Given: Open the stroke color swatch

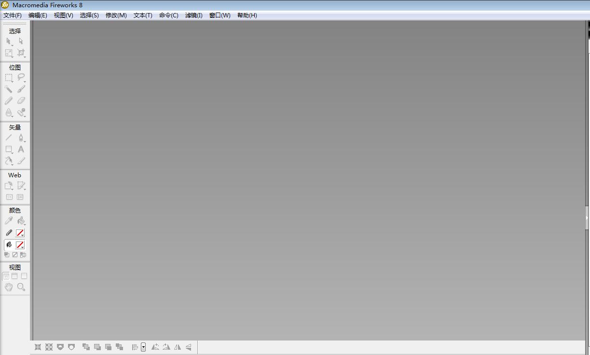Looking at the screenshot, I should coord(20,233).
